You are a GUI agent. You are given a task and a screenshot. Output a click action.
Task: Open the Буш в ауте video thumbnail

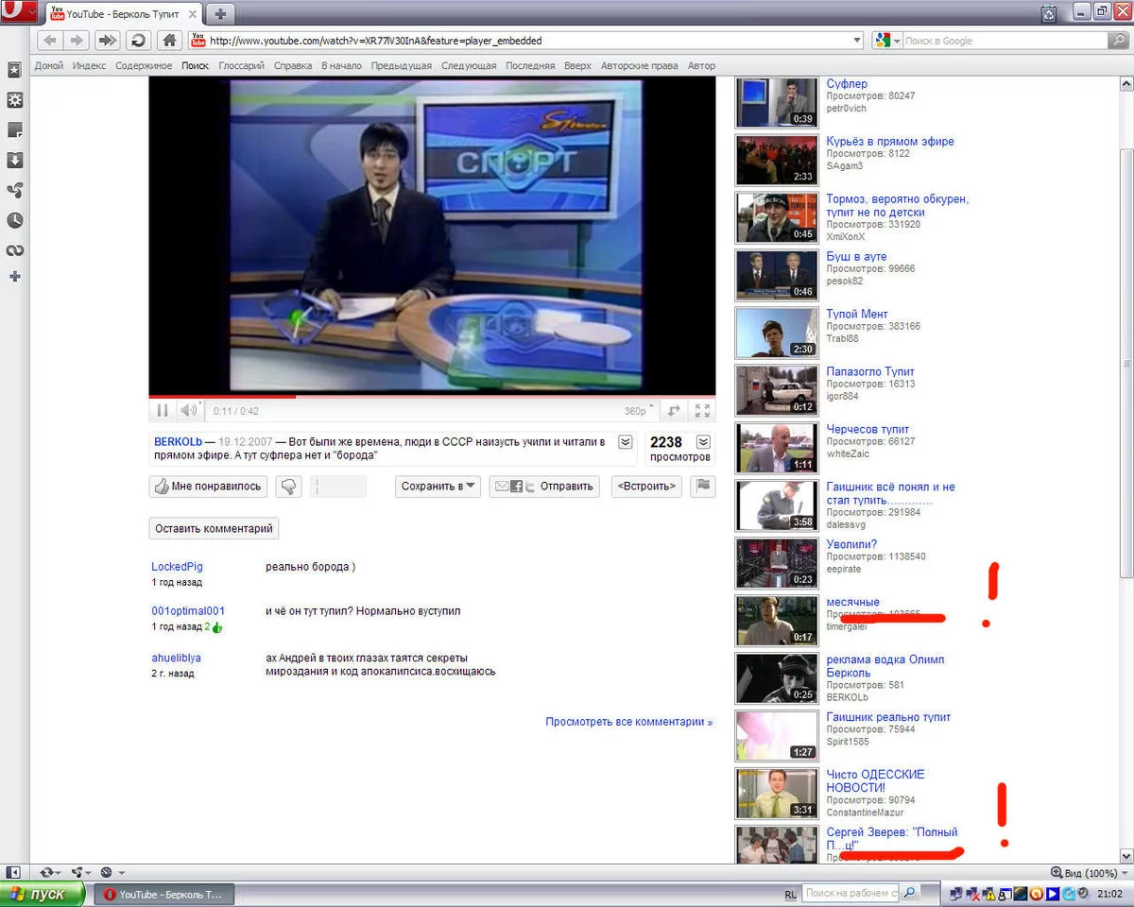(x=777, y=275)
